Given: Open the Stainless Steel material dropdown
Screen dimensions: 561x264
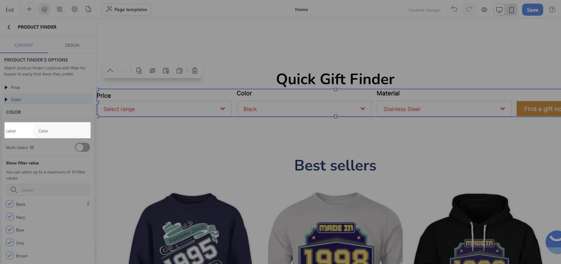Looking at the screenshot, I should point(444,109).
